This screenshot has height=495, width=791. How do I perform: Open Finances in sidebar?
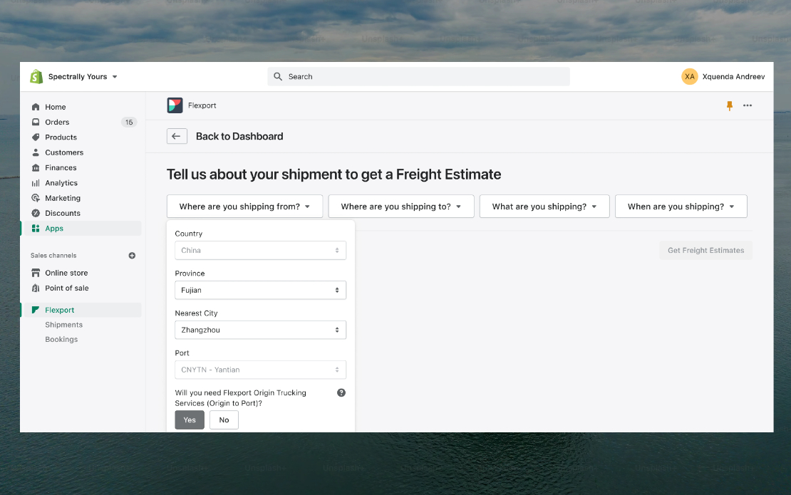[x=61, y=167]
